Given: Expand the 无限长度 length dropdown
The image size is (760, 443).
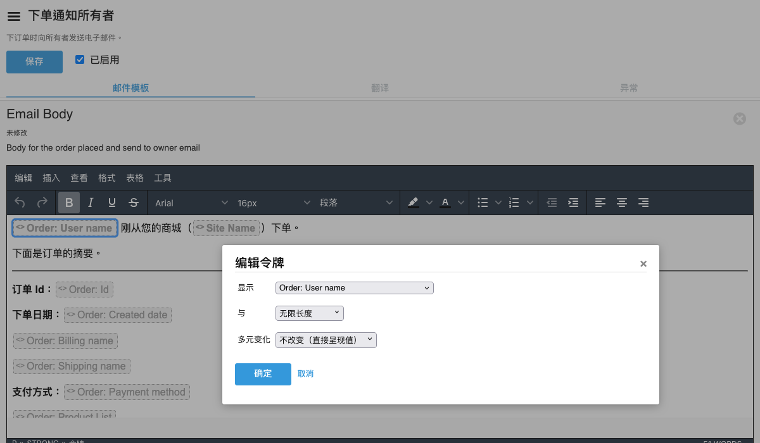Looking at the screenshot, I should tap(309, 313).
